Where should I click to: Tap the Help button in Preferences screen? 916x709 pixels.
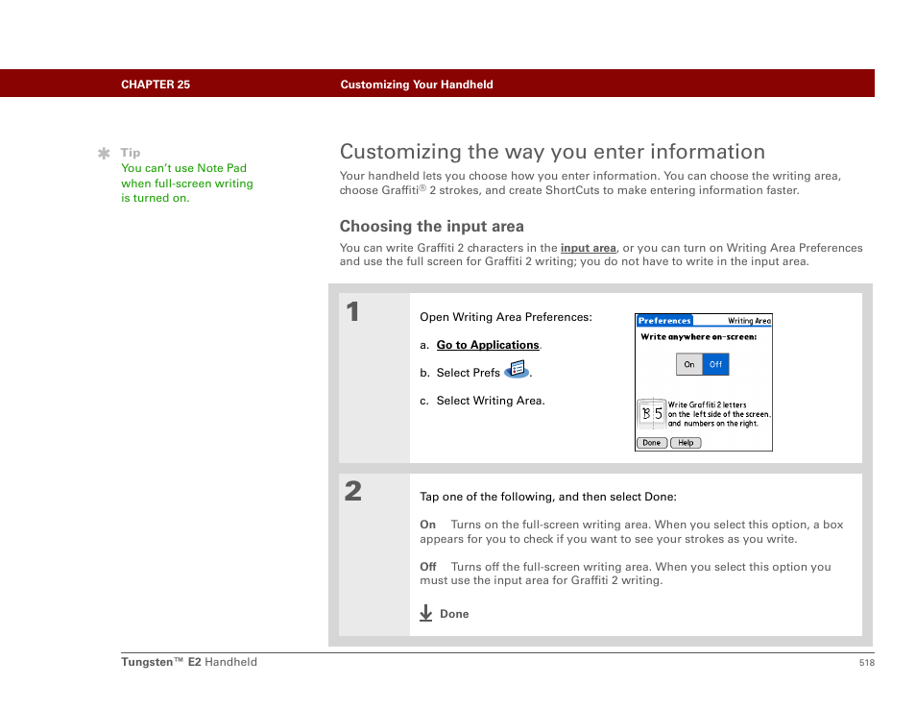pos(686,443)
